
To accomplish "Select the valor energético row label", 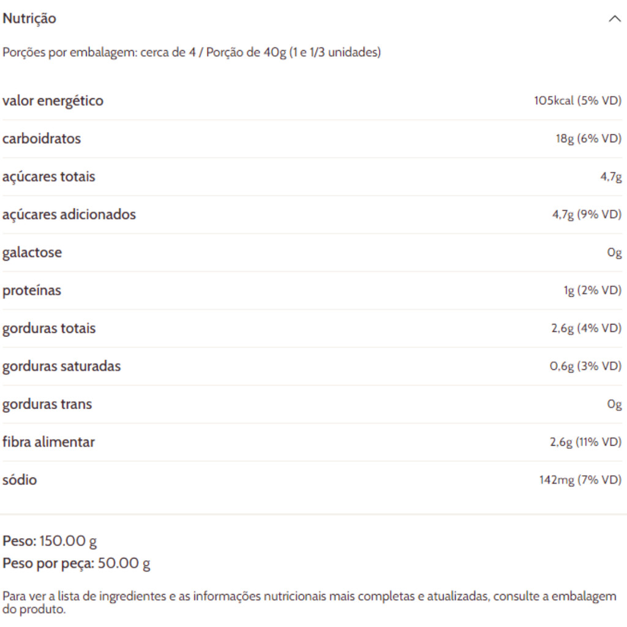I will 53,101.
